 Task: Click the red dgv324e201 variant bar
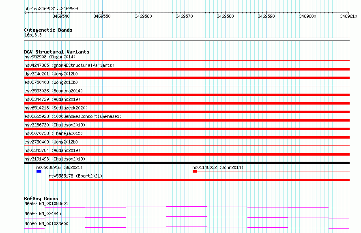click(x=187, y=78)
